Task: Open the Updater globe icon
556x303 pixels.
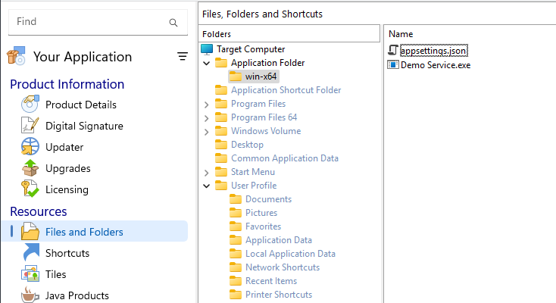Action: tap(30, 148)
